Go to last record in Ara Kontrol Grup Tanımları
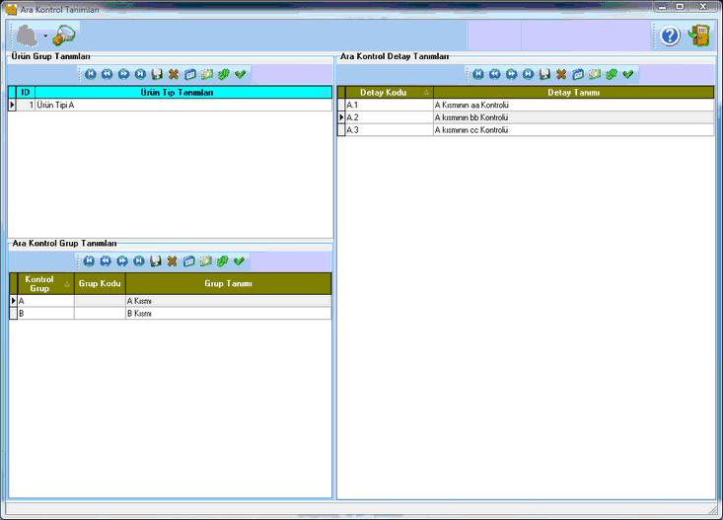The width and height of the screenshot is (723, 520). (139, 261)
